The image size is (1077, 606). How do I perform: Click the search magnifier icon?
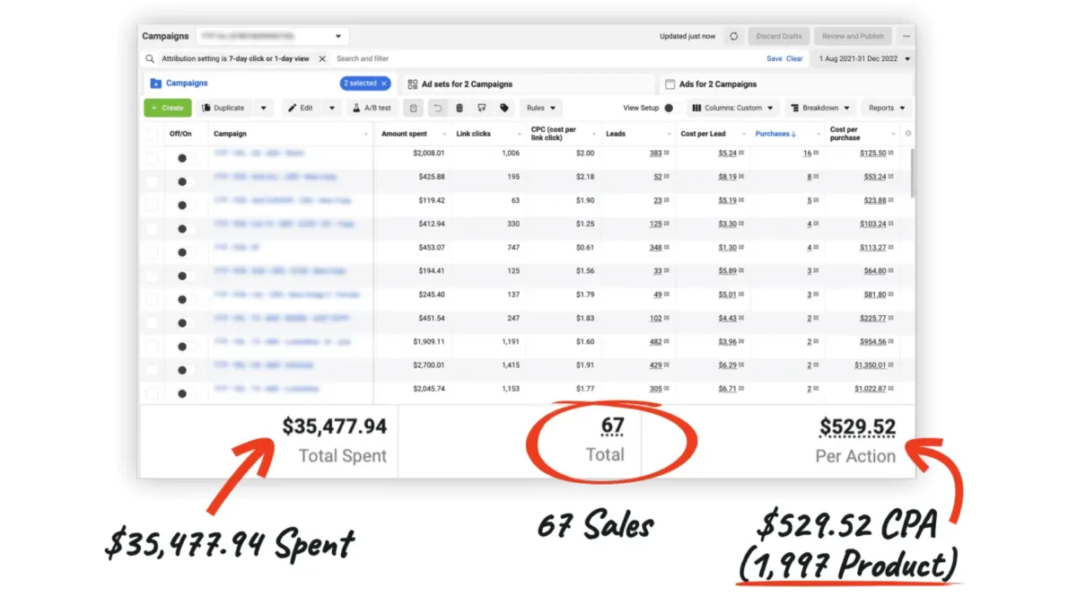pos(150,59)
